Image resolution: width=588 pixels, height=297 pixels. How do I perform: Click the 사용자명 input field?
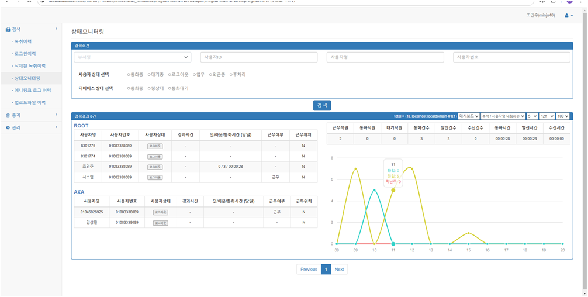pos(386,57)
